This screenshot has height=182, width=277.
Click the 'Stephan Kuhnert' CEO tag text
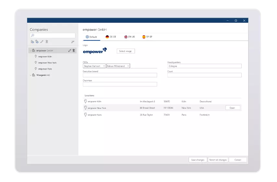tap(92, 66)
